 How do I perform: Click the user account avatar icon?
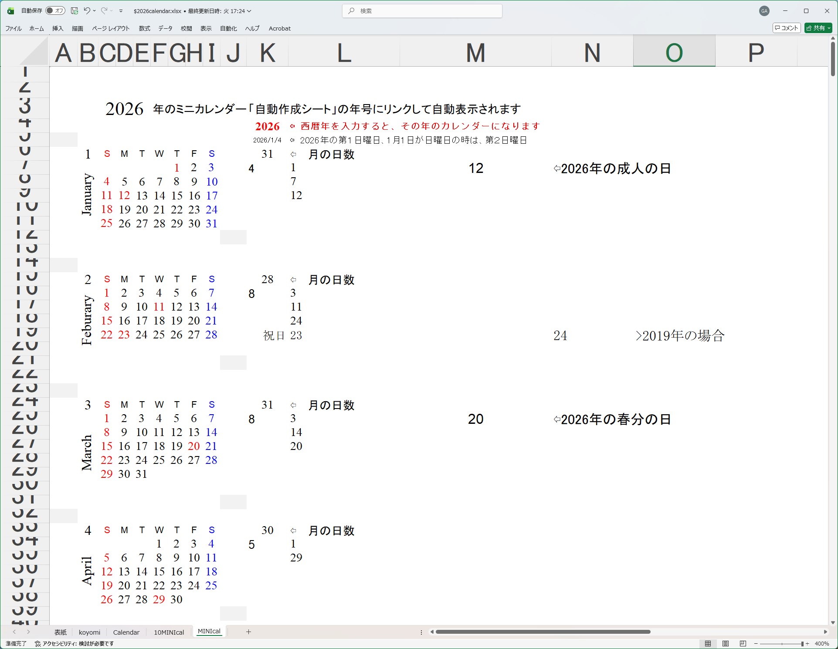pos(764,11)
